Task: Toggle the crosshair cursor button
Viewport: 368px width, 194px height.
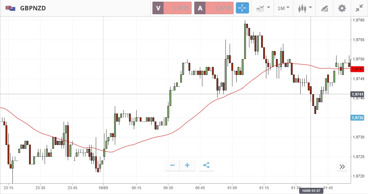Action: [x=242, y=8]
